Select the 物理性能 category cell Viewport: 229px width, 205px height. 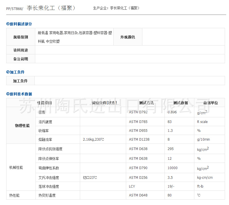(x=21, y=125)
